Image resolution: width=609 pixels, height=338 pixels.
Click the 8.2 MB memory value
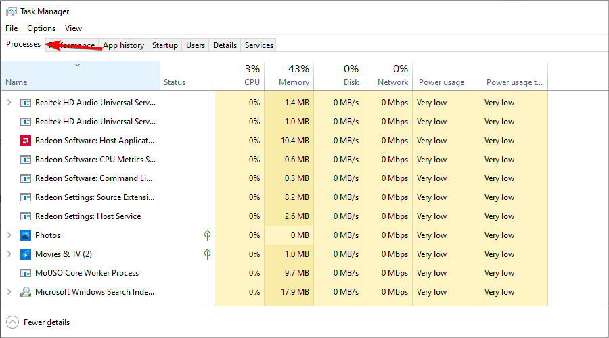[x=297, y=197]
